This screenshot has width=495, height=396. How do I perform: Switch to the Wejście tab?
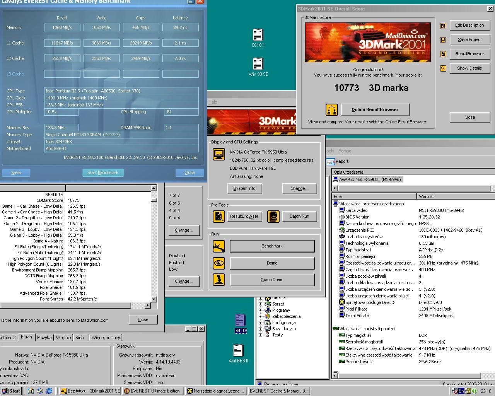[63, 338]
